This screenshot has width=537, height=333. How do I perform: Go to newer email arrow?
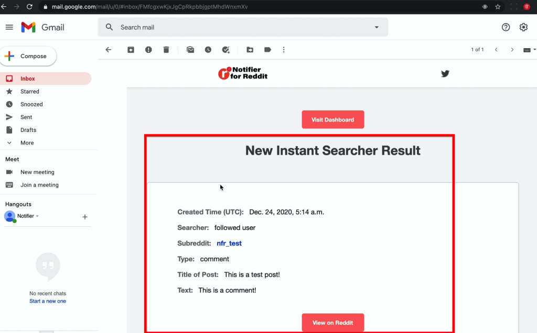pyautogui.click(x=496, y=50)
